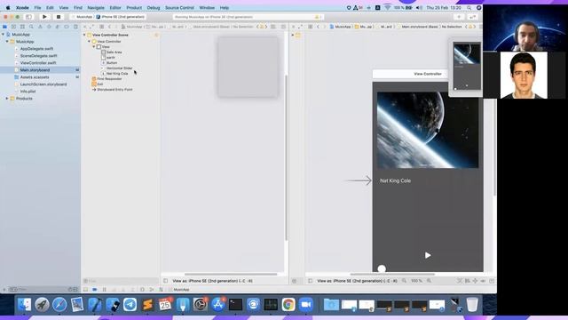This screenshot has width=568, height=320.
Task: Select AppDelegate.swift in navigator
Action: tap(36, 49)
